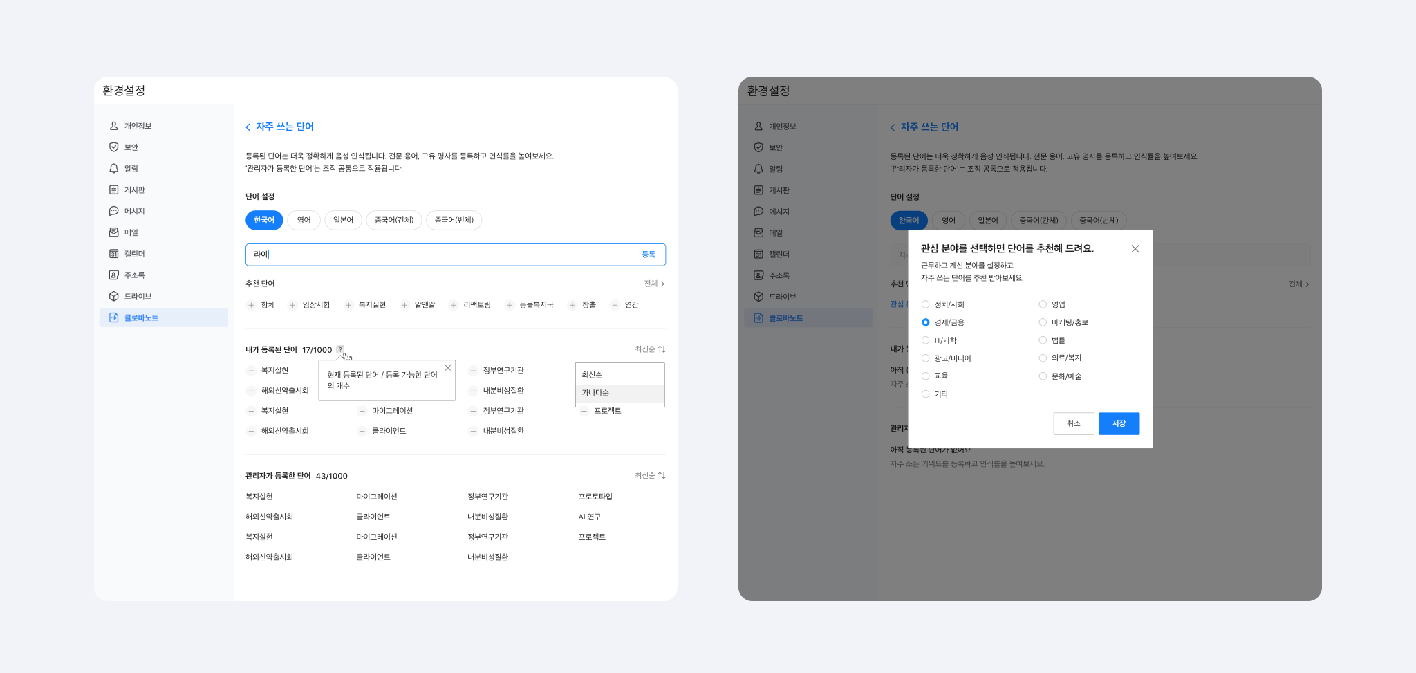This screenshot has height=673, width=1416.
Task: Click the question mark help icon beside 17/1000
Action: click(x=340, y=350)
